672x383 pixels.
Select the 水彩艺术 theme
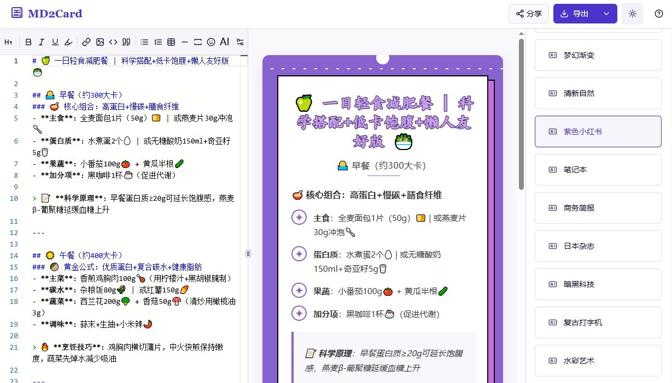[x=598, y=361]
